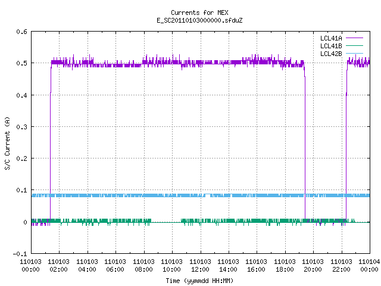The width and height of the screenshot is (381, 286).
Task: Click the 110104 00:00 time tick label
Action: click(x=369, y=266)
